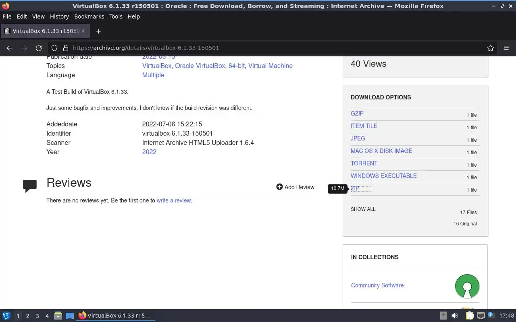The height and width of the screenshot is (322, 516).
Task: Click the Add Review button text
Action: [x=300, y=187]
